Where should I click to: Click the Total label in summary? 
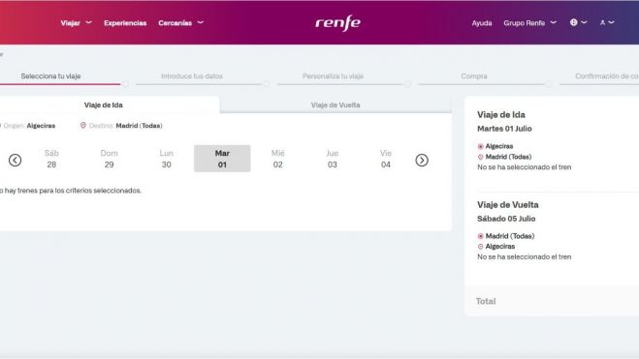click(486, 301)
